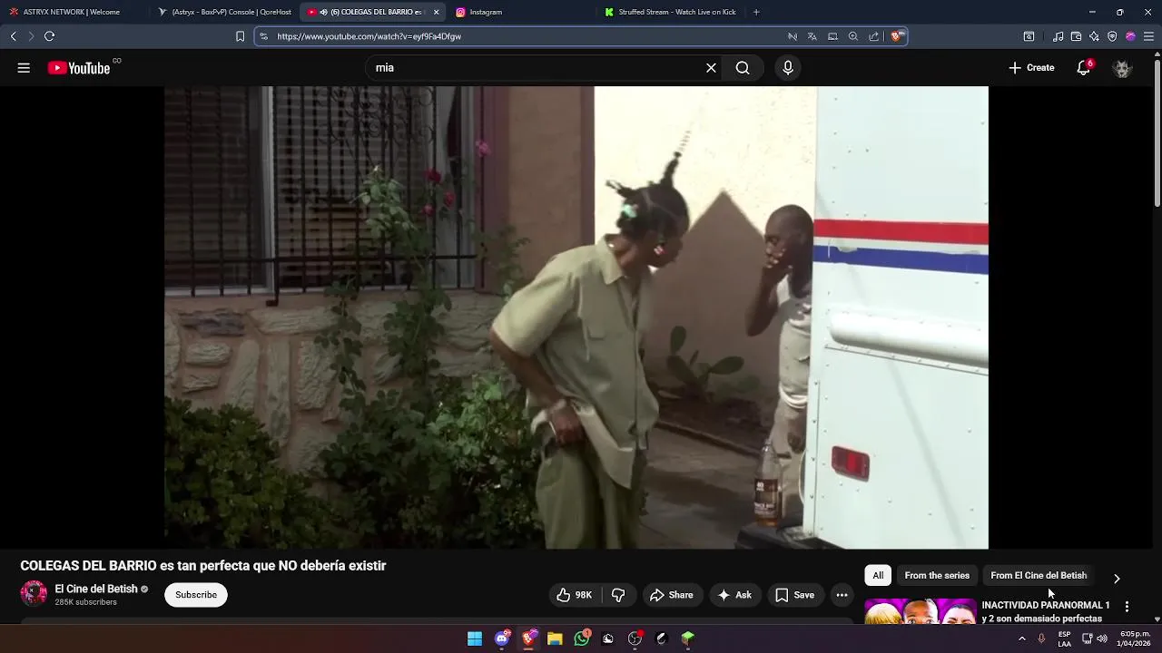The width and height of the screenshot is (1162, 653).
Task: Open File Explorer from taskbar
Action: pyautogui.click(x=555, y=638)
